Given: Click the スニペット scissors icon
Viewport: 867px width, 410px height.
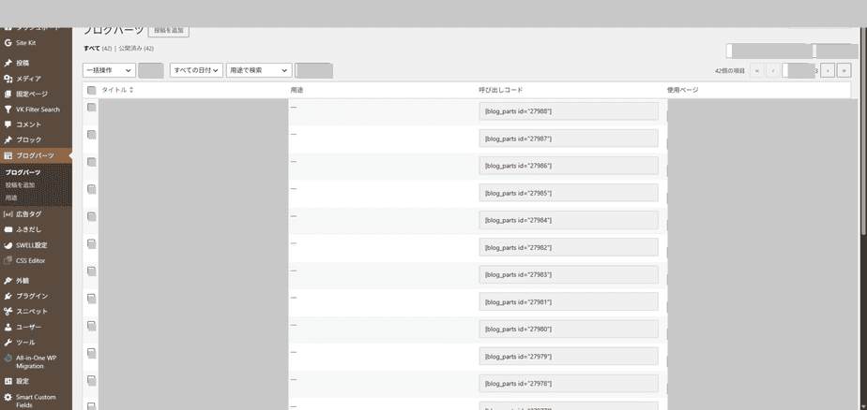Looking at the screenshot, I should tap(8, 311).
